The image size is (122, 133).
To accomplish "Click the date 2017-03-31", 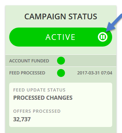I will (x=88, y=73).
